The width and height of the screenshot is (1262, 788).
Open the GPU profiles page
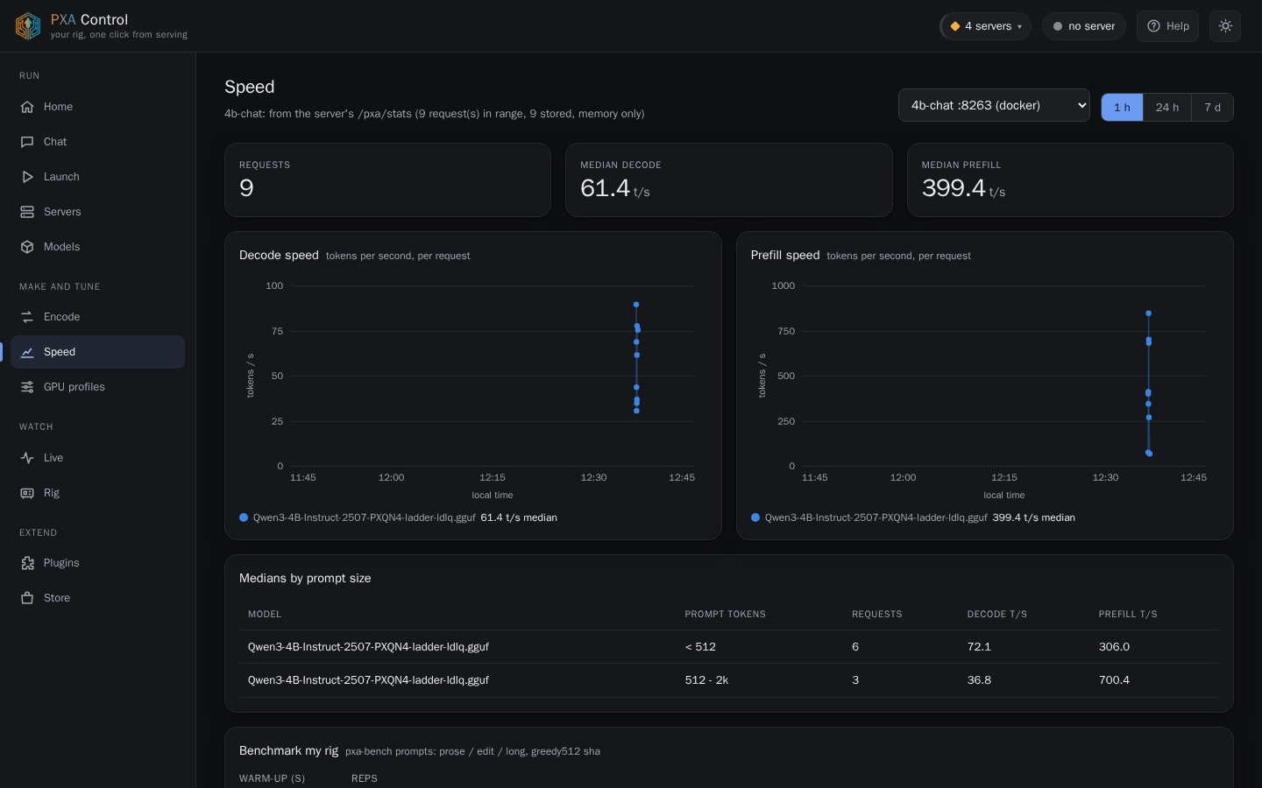(x=97, y=387)
